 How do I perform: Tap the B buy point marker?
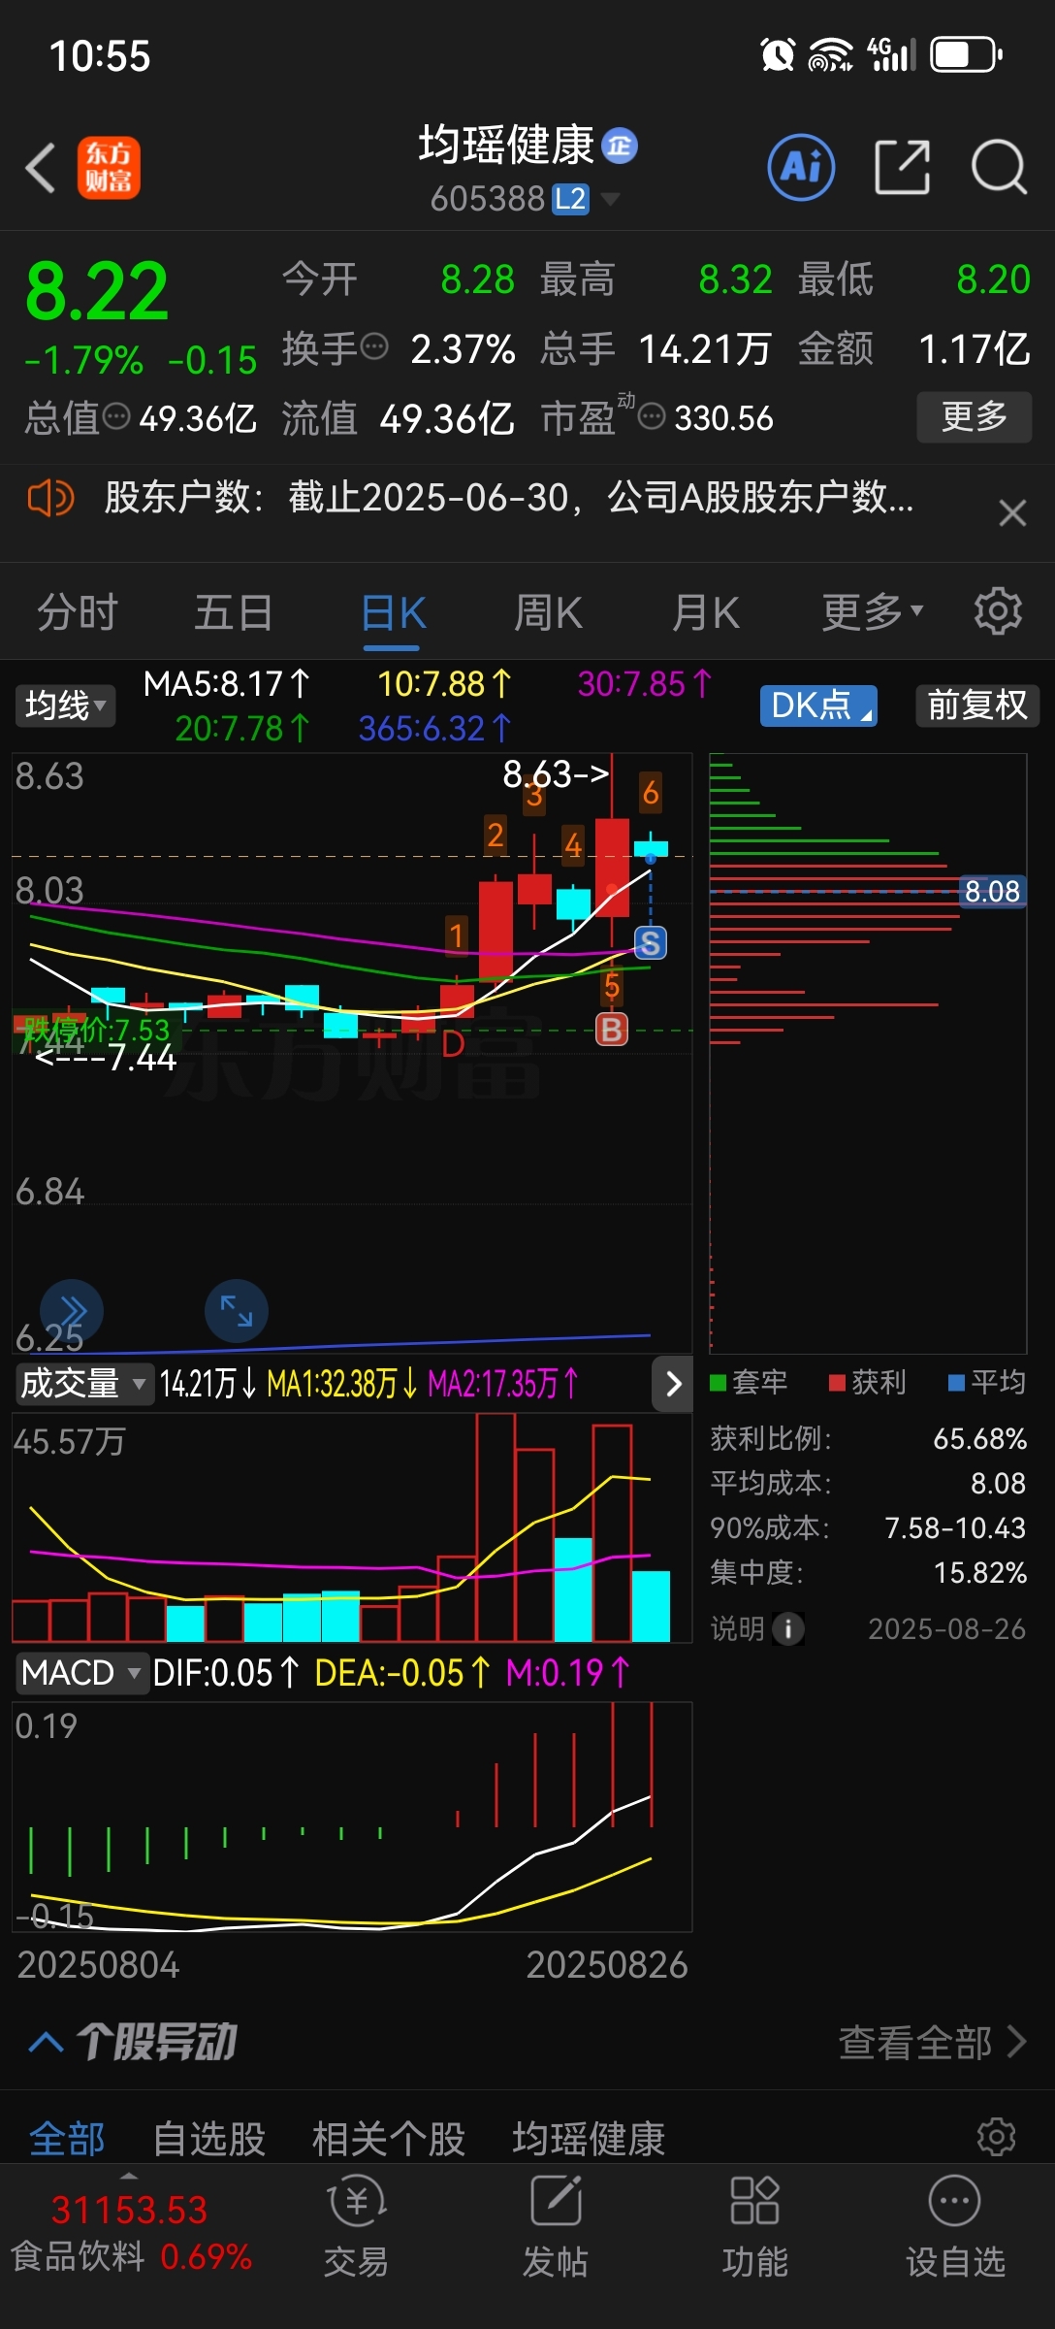pos(611,1030)
